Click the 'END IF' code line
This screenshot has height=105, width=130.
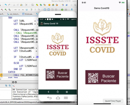18,69
